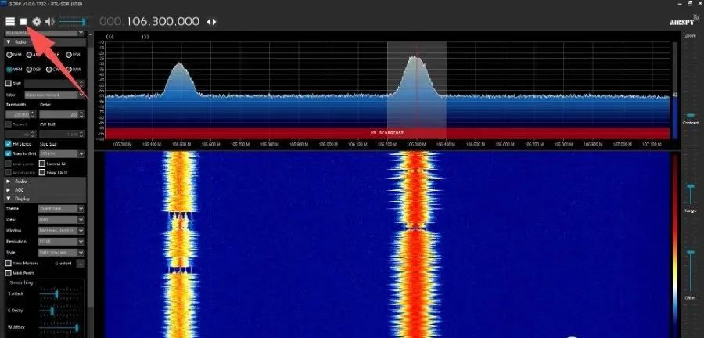Image resolution: width=704 pixels, height=338 pixels.
Task: Select the NFM demodulation mode
Action: click(14, 55)
